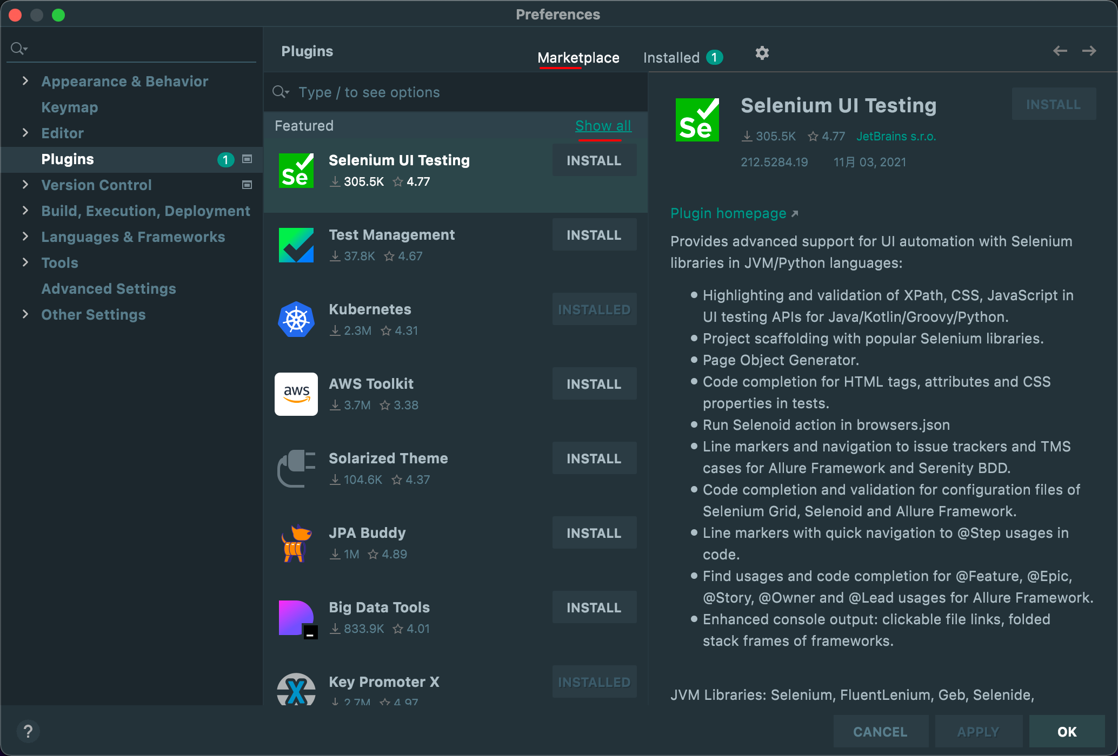Image resolution: width=1118 pixels, height=756 pixels.
Task: Switch to the Installed tab
Action: pos(671,58)
